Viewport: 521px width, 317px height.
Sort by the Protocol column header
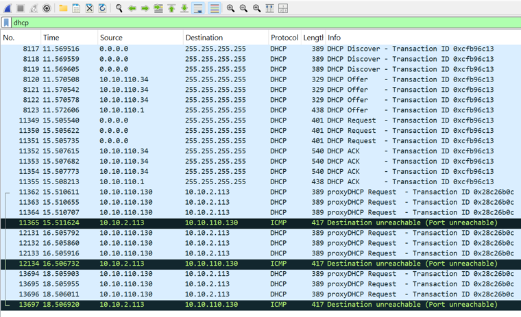pos(284,38)
